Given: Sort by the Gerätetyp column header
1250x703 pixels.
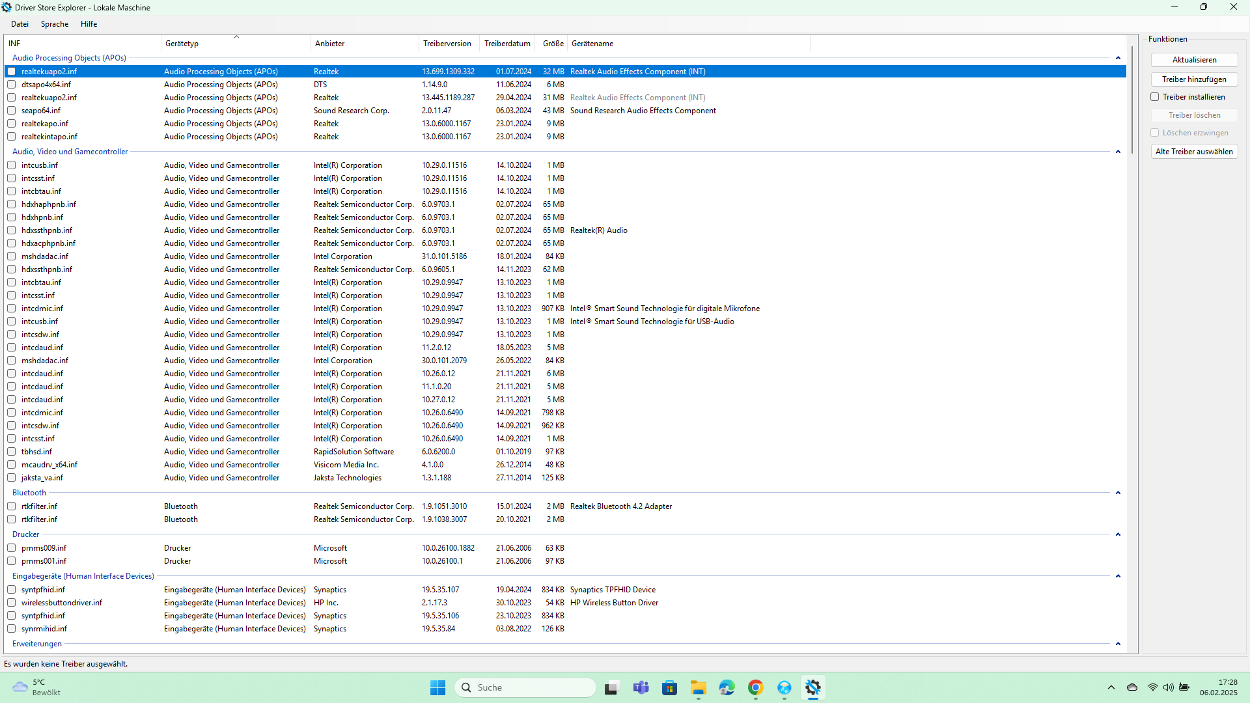Looking at the screenshot, I should (236, 44).
